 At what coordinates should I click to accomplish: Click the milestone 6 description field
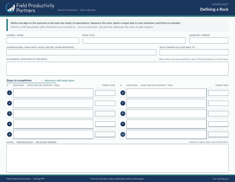(167, 93)
